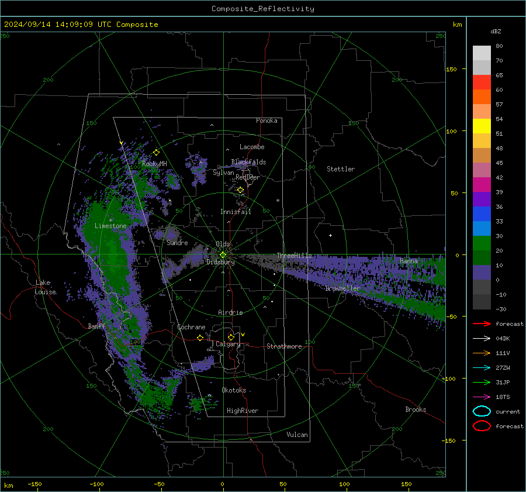The height and width of the screenshot is (492, 526).
Task: Click the cyan current ellipse legend icon
Action: point(482,411)
